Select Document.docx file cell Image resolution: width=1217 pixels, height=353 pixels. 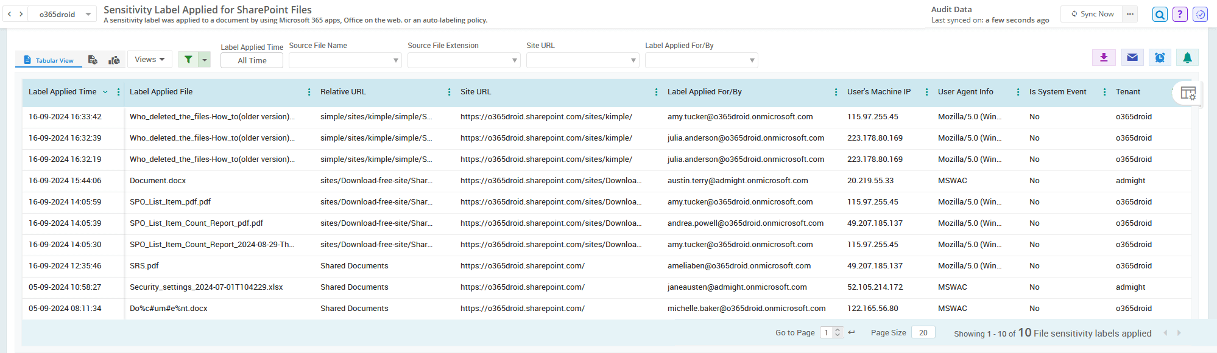click(158, 181)
